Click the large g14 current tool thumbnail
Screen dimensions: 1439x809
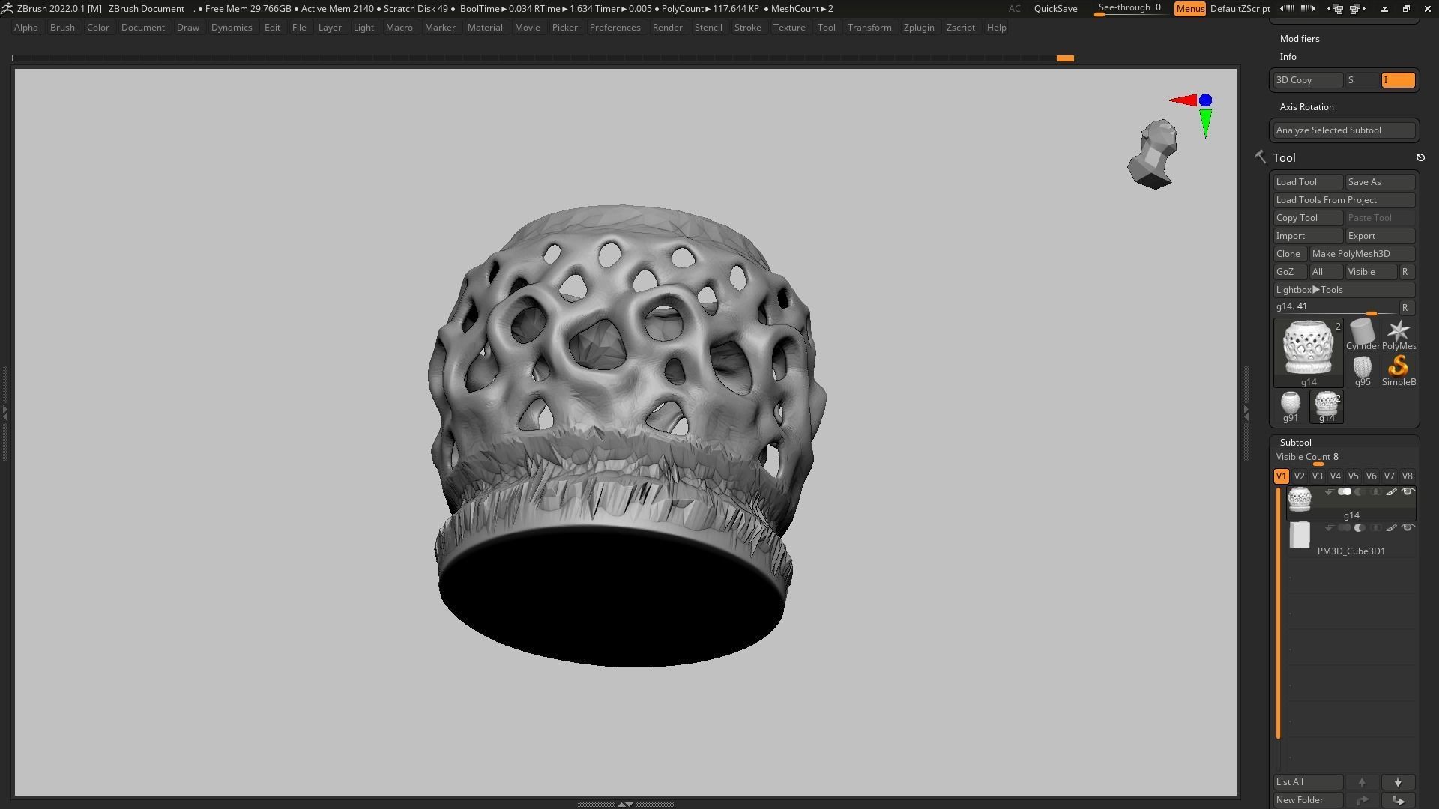click(1309, 352)
